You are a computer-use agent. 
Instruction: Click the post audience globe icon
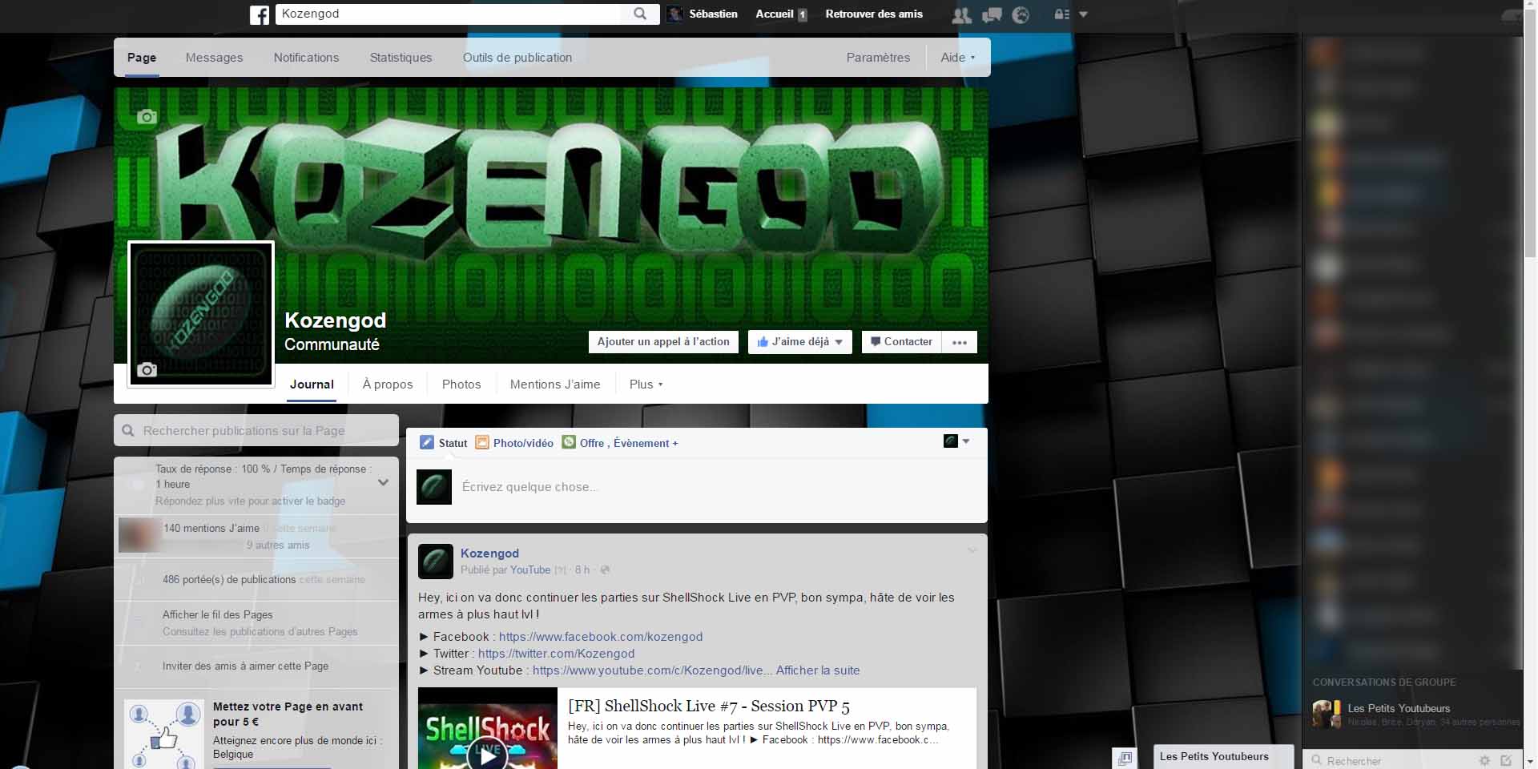coord(605,570)
